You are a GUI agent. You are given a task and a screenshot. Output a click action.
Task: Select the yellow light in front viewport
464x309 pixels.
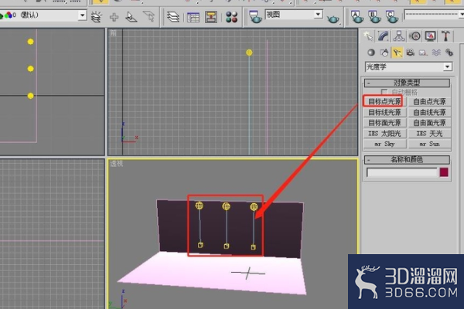(x=249, y=53)
